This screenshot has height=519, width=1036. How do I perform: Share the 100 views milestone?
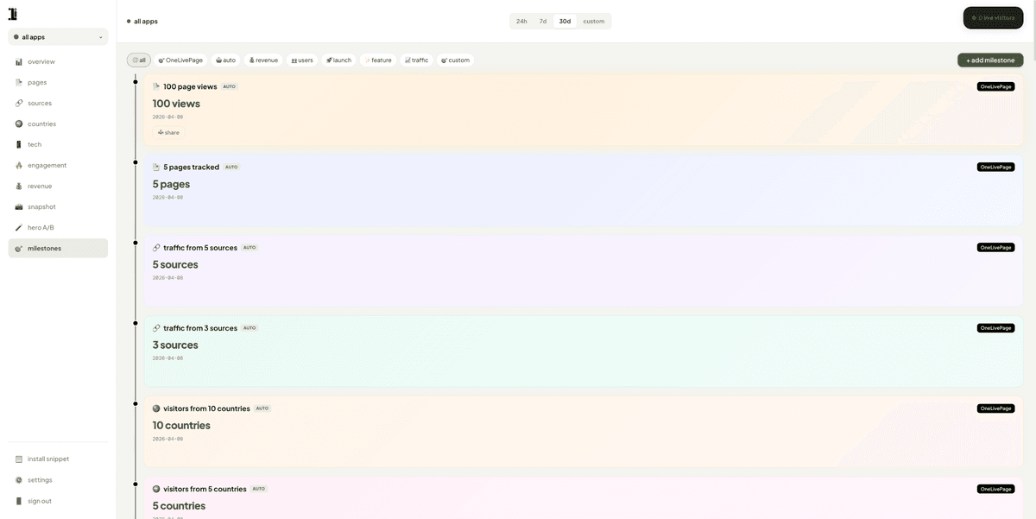tap(167, 132)
